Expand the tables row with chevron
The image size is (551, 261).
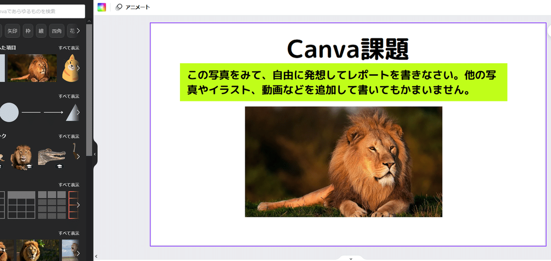79,205
